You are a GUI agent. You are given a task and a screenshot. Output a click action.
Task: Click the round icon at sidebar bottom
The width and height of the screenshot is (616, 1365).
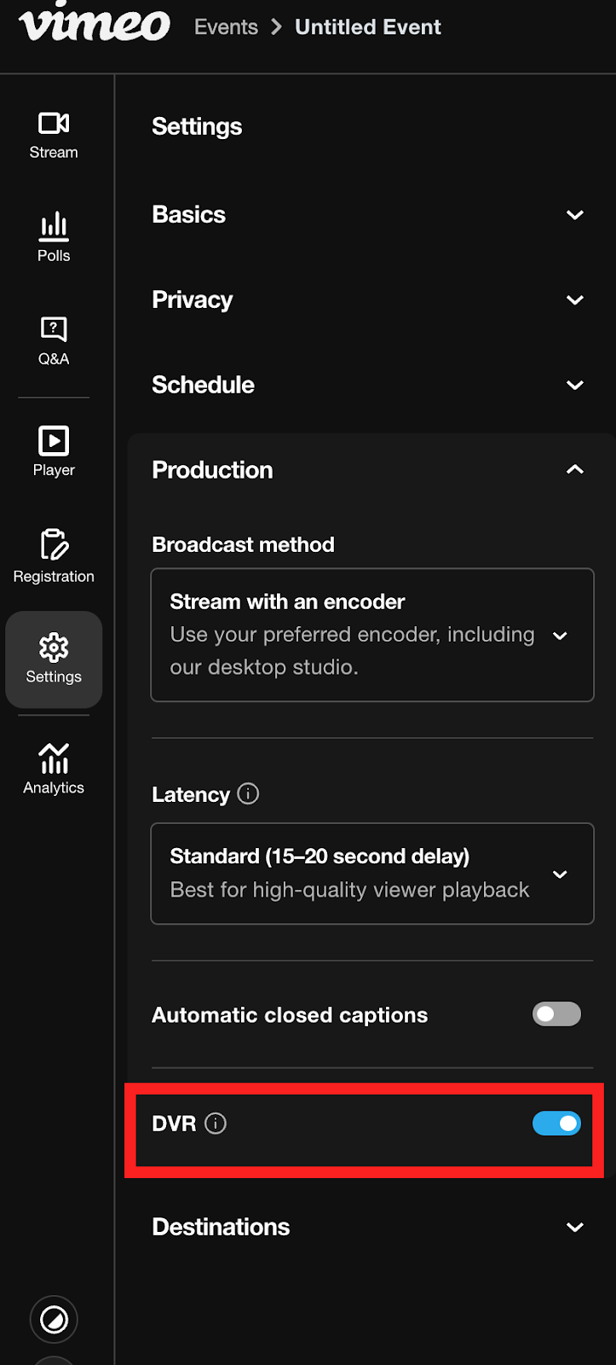(54, 1320)
